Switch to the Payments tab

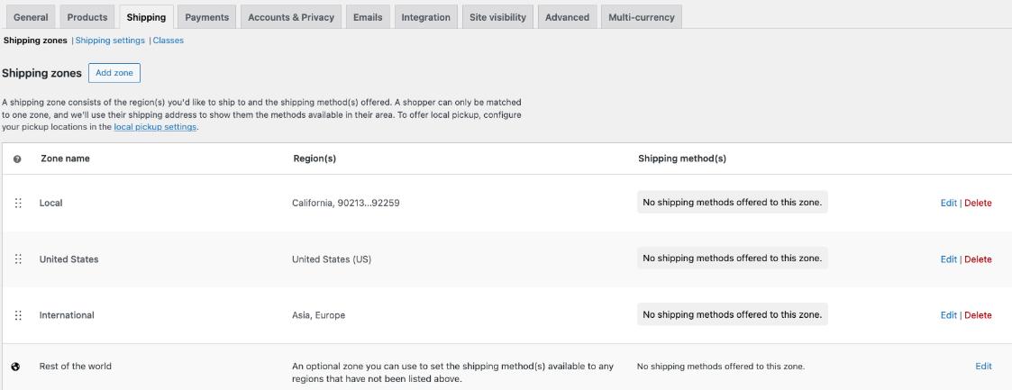coord(206,17)
